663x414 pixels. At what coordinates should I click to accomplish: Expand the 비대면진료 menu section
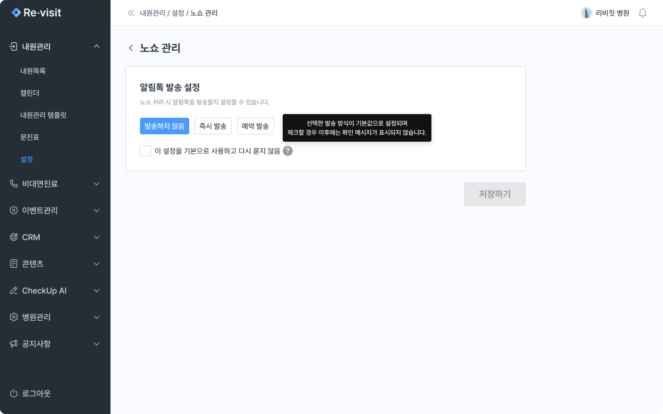click(x=97, y=184)
